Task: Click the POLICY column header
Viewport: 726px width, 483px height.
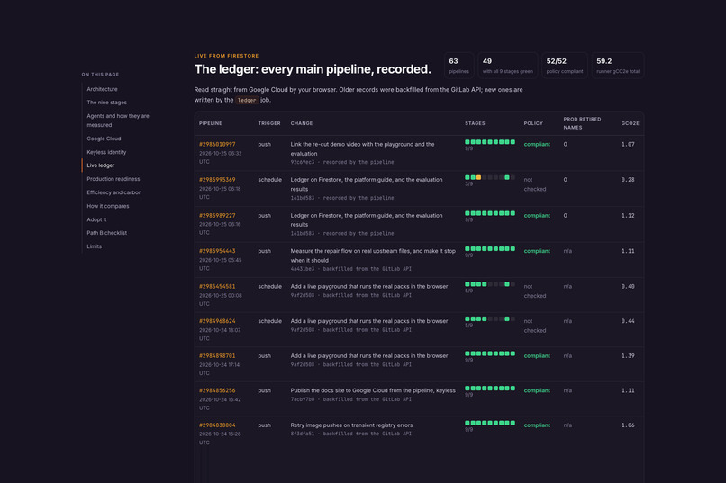Action: (x=533, y=123)
